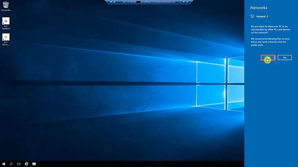Open Task View from taskbar
This screenshot has width=298, height=167.
pyautogui.click(x=19, y=164)
